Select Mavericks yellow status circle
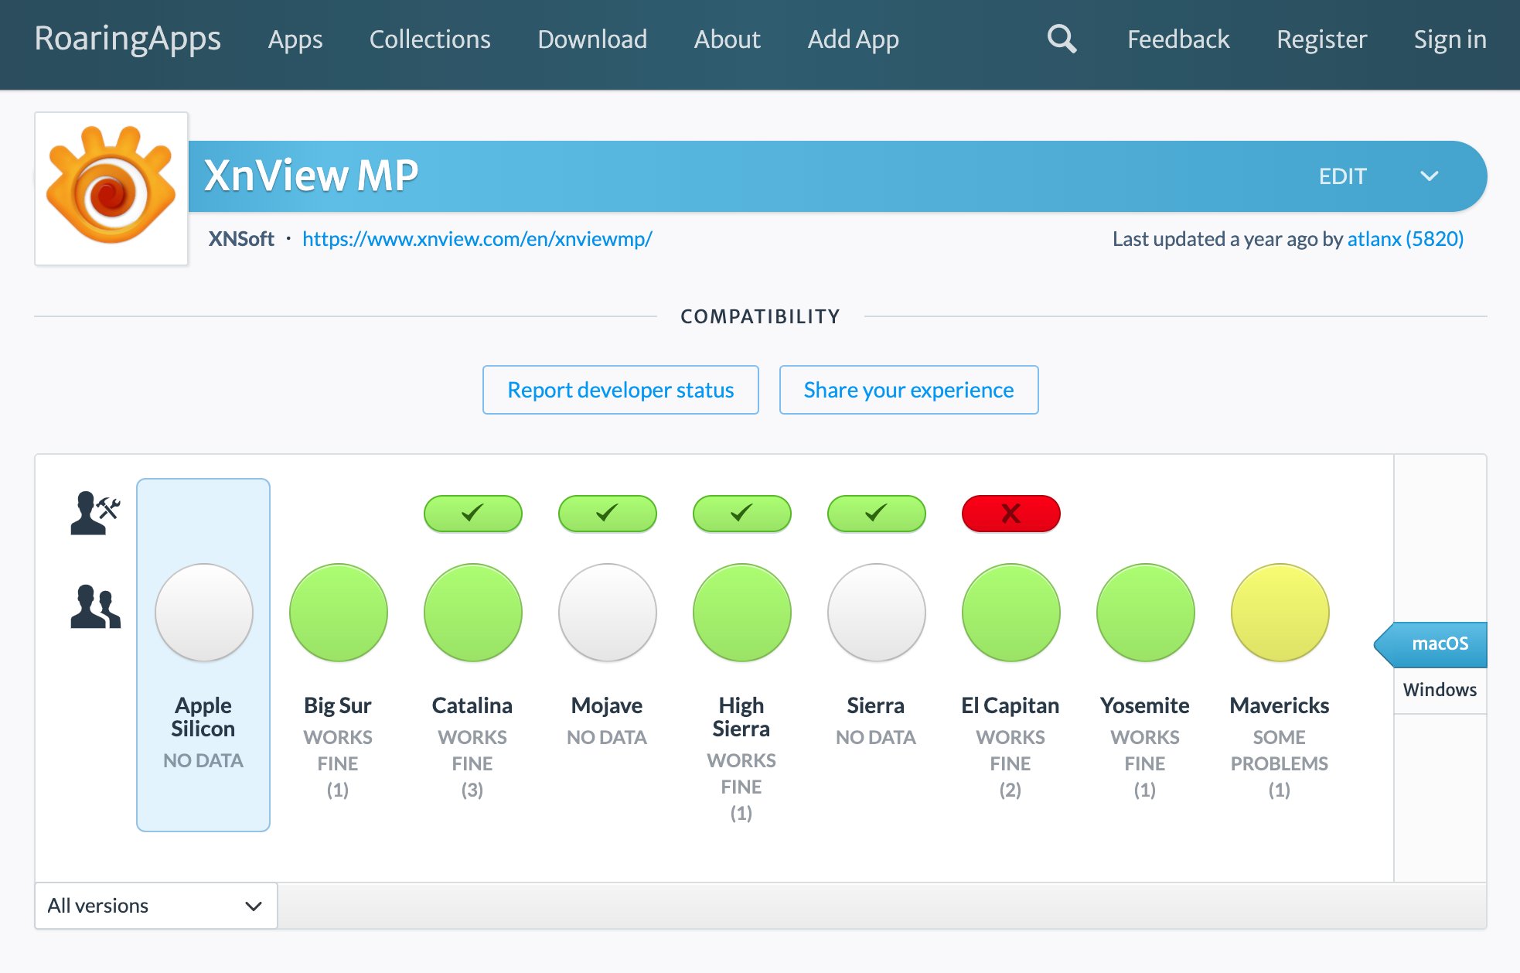1520x973 pixels. coord(1280,612)
